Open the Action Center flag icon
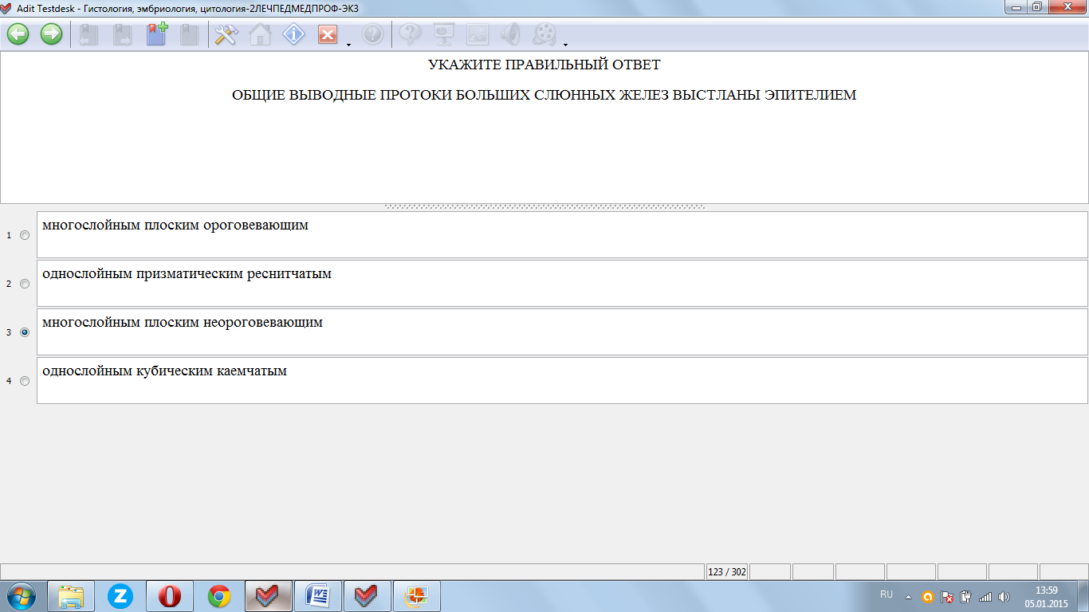Viewport: 1089px width, 612px height. coord(947,597)
